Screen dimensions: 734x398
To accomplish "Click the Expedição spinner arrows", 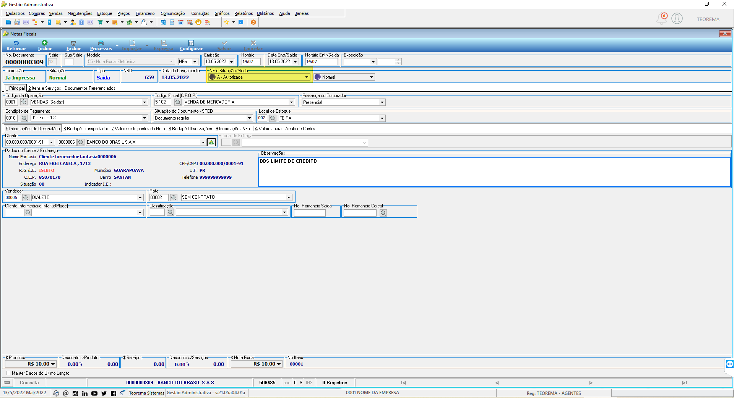I will click(x=398, y=61).
